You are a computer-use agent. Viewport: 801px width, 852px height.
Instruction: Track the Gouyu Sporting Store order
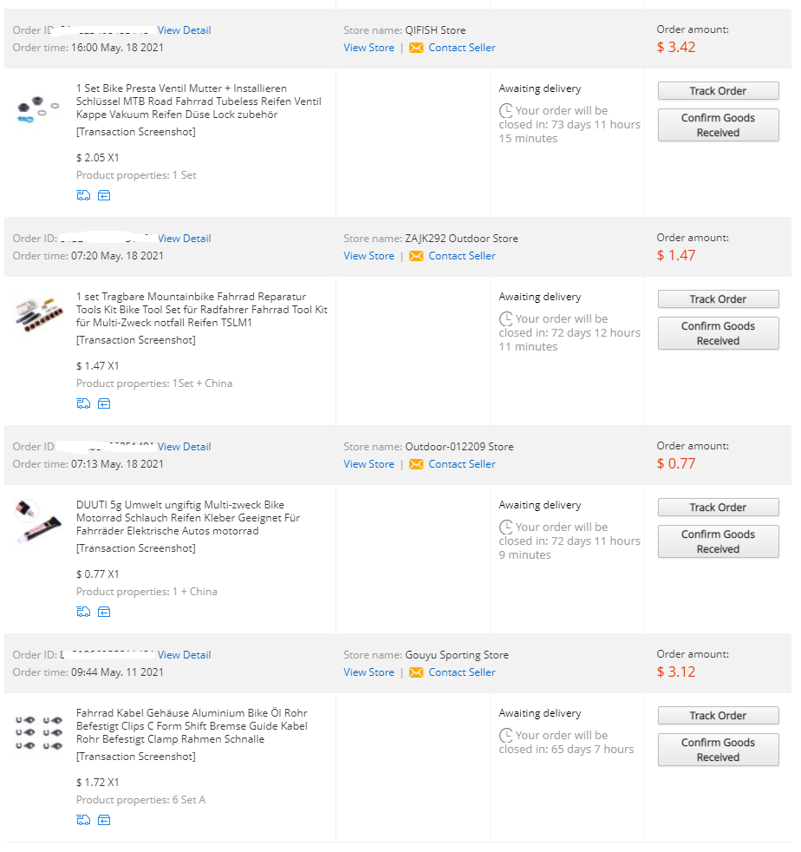click(718, 716)
